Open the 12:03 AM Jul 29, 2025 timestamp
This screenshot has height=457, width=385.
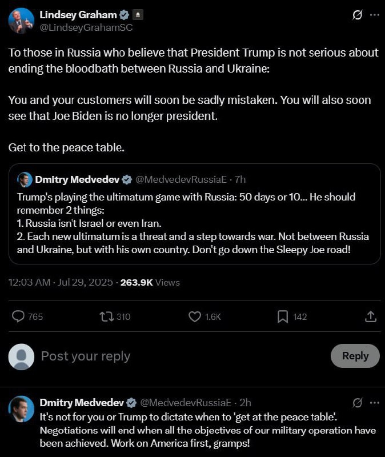(61, 282)
